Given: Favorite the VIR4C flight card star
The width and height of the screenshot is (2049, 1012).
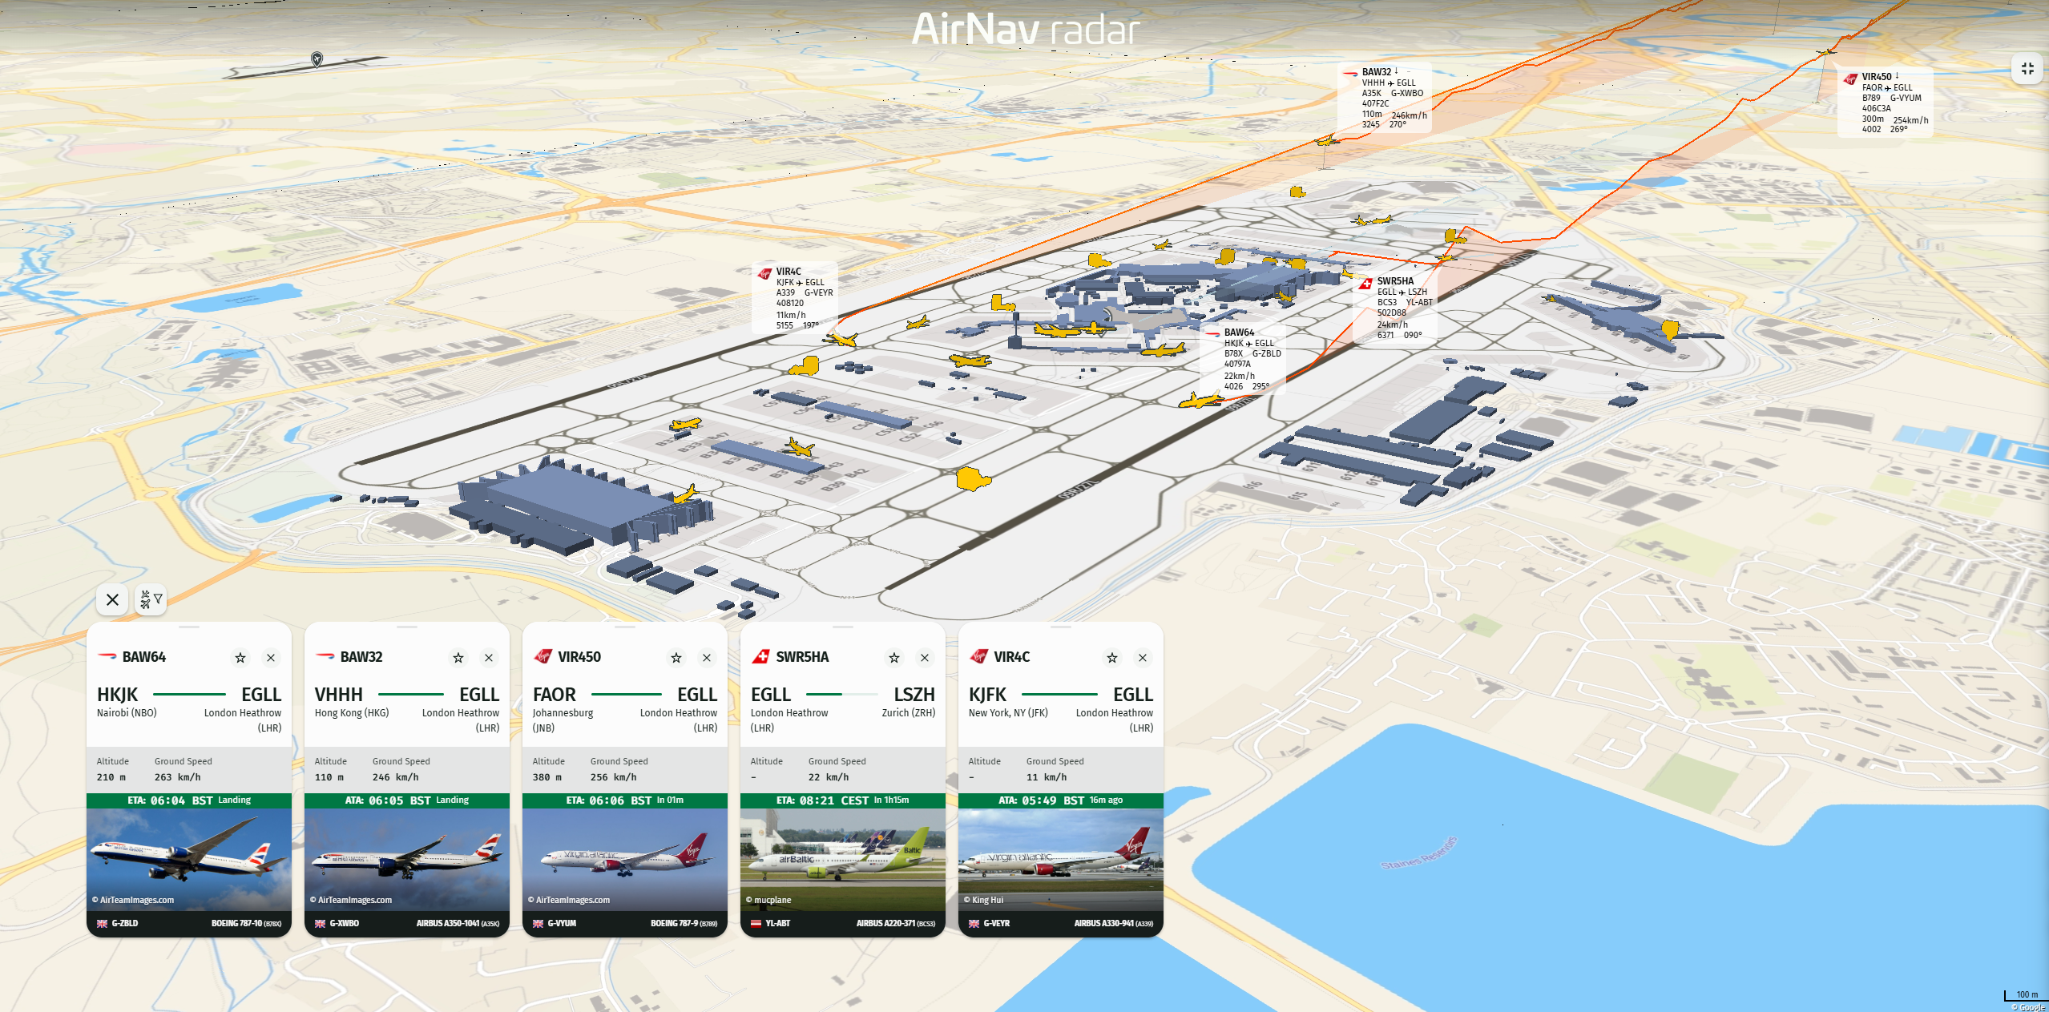Looking at the screenshot, I should pos(1112,658).
